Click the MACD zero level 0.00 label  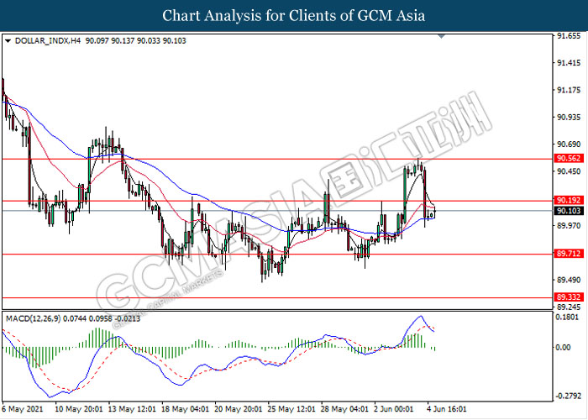(564, 347)
